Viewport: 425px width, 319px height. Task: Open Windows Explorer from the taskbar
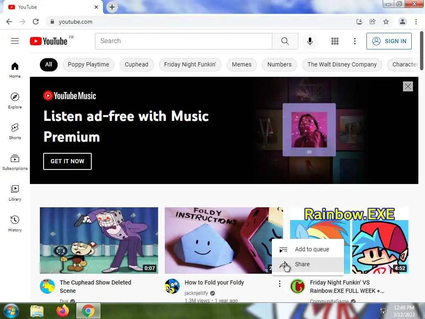tap(37, 311)
